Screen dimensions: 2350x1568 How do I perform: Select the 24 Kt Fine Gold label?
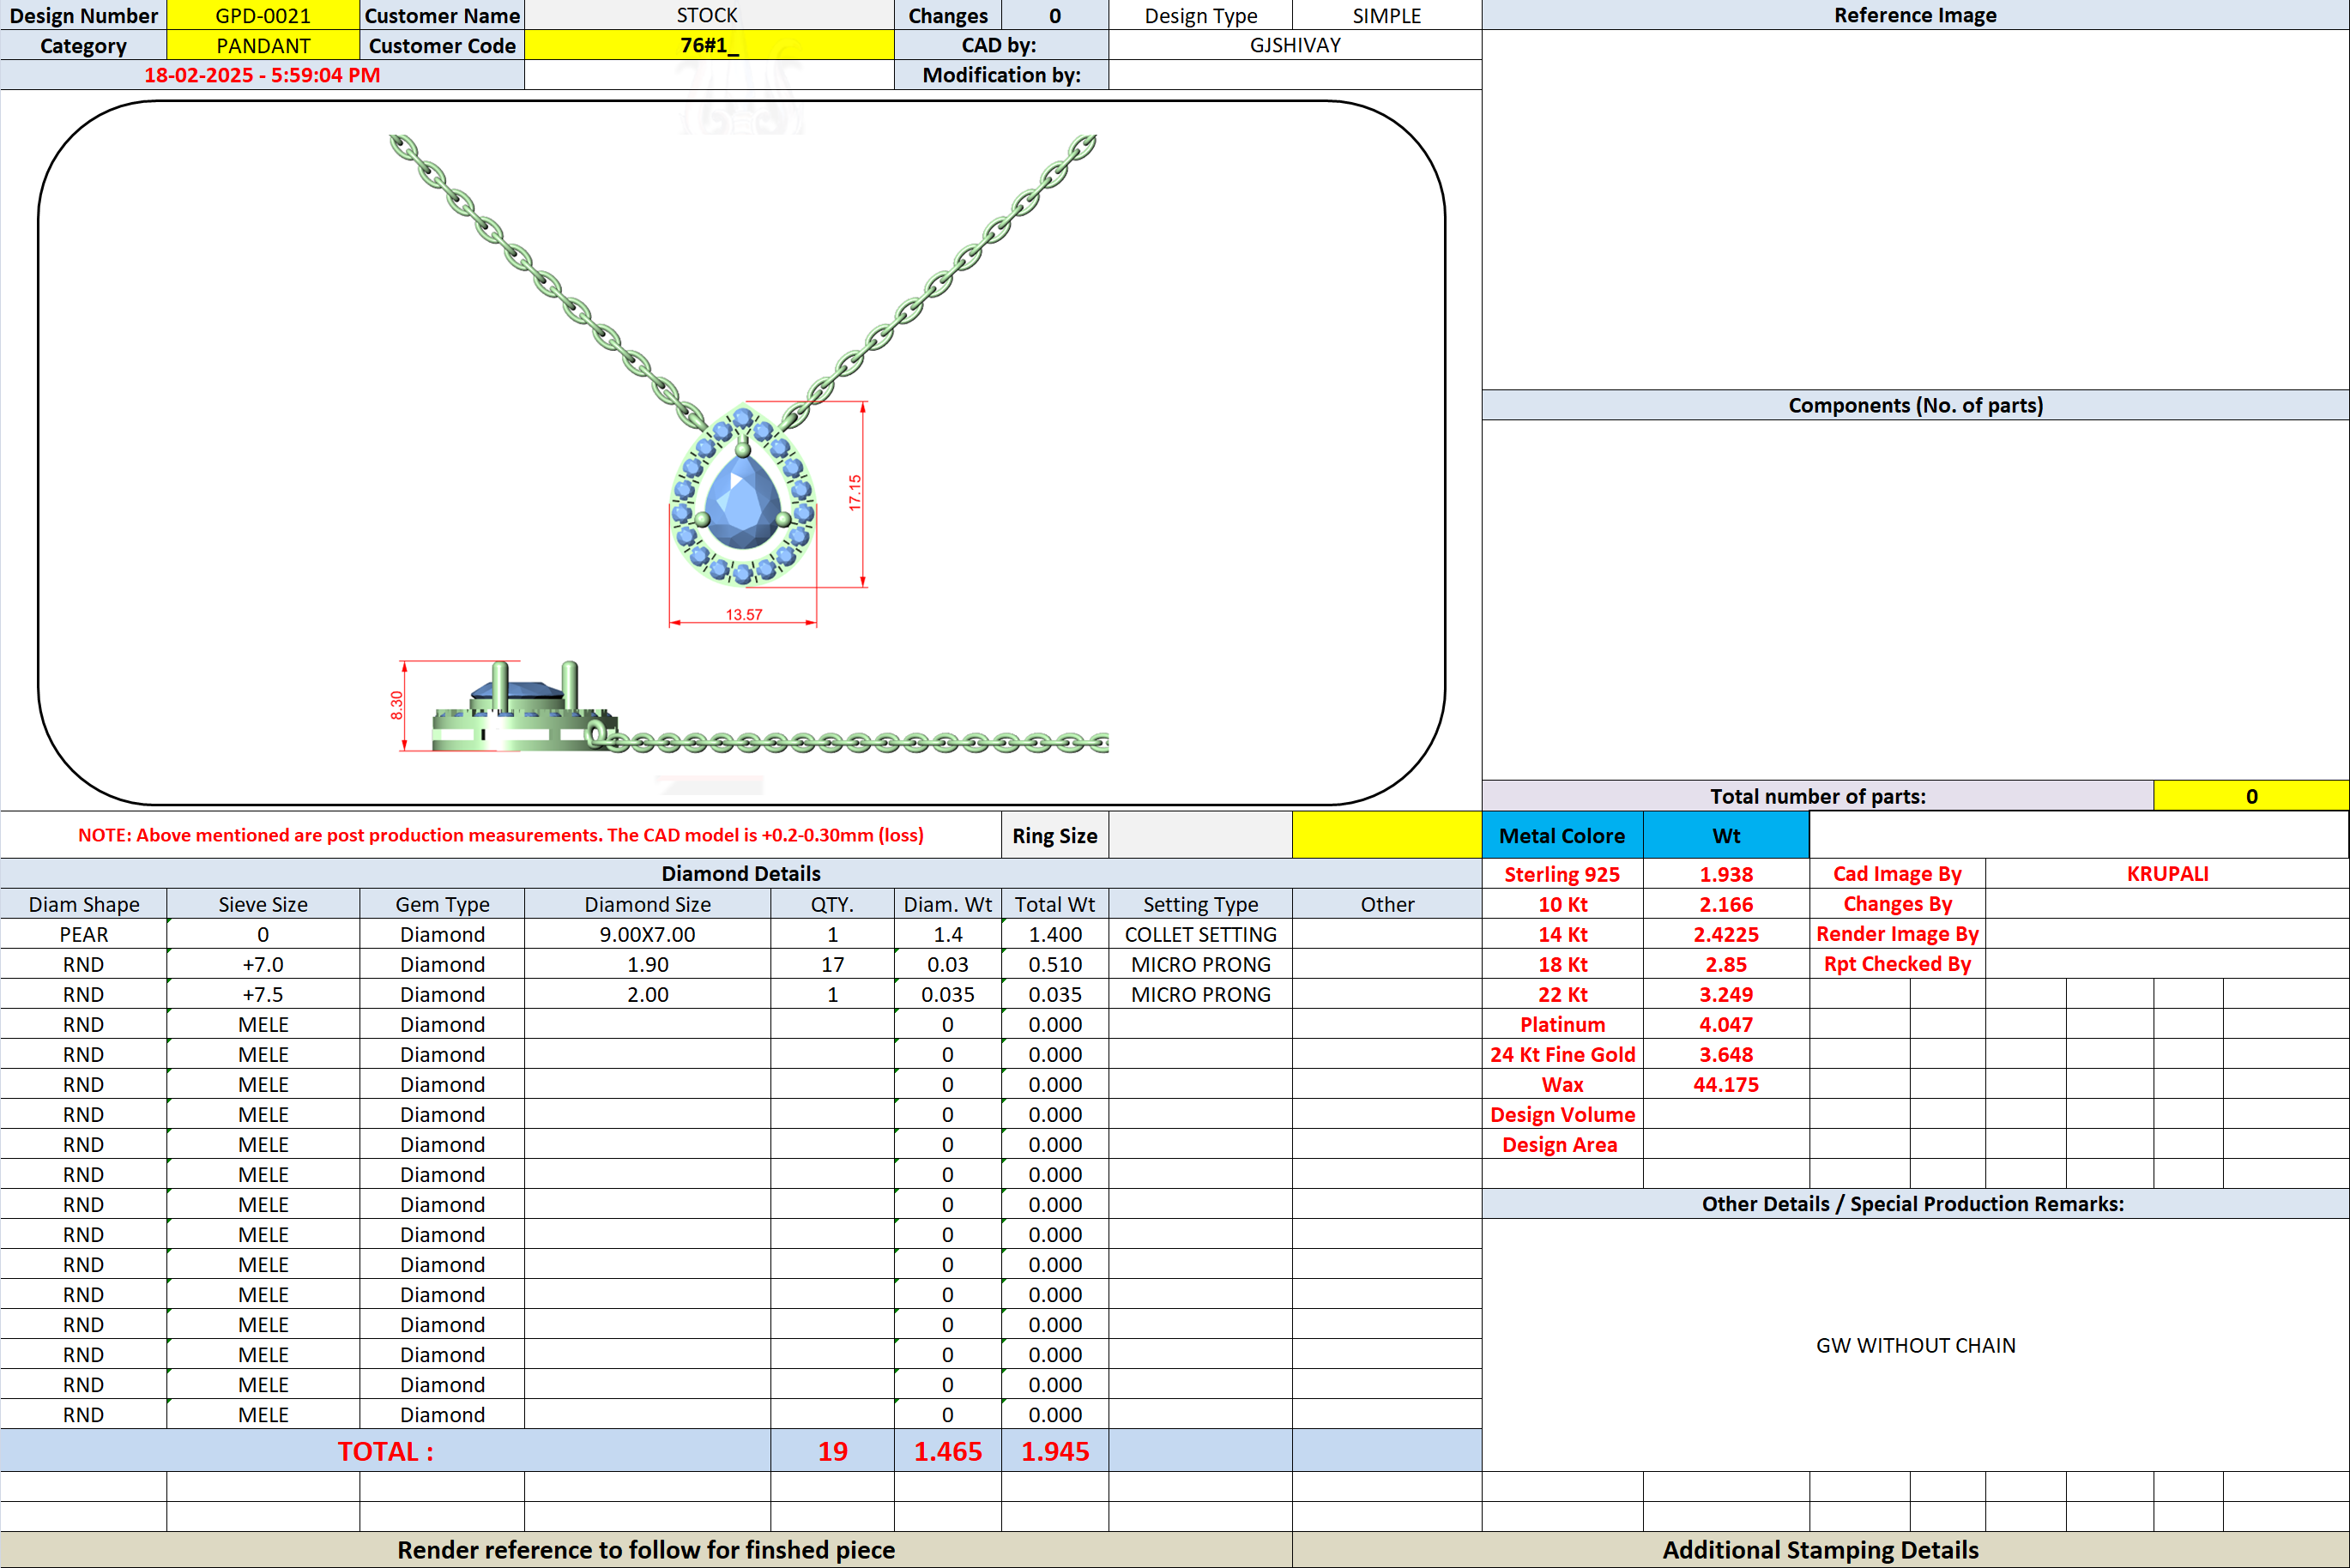coord(1562,1054)
